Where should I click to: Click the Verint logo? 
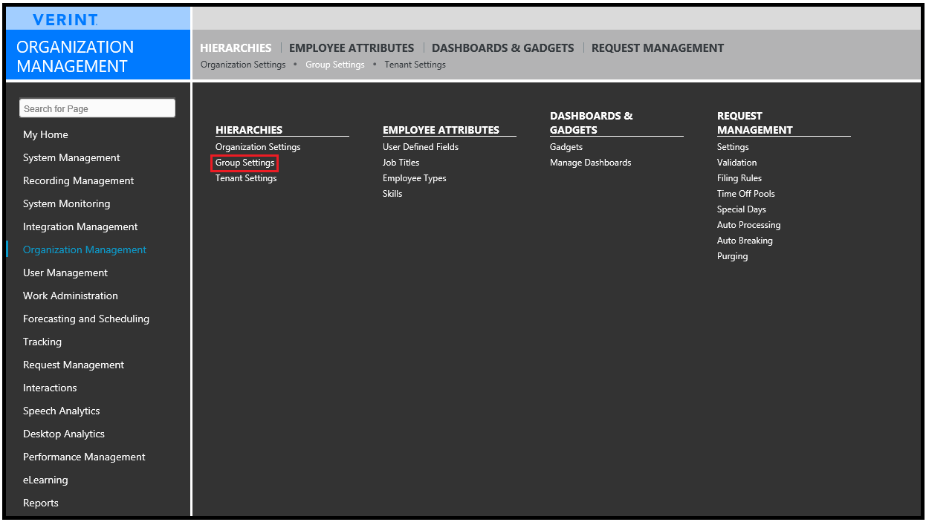pyautogui.click(x=65, y=20)
